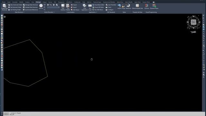Click Import in the Customization panel

click(74, 5)
